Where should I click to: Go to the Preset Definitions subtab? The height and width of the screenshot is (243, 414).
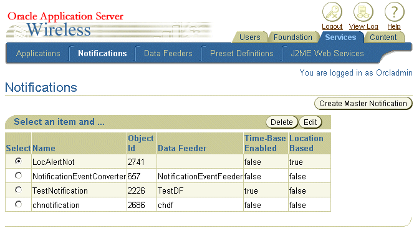241,54
